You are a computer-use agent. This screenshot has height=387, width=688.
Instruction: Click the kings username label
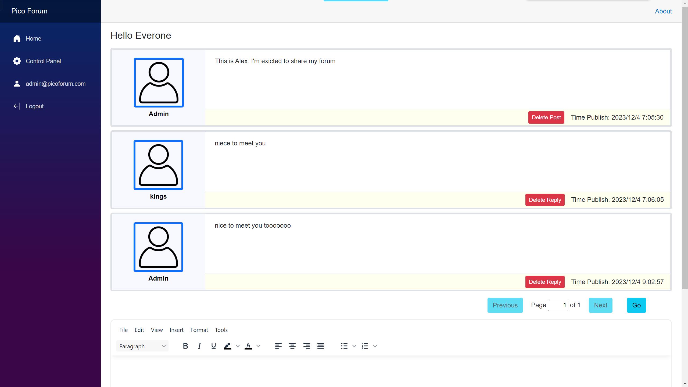point(158,196)
